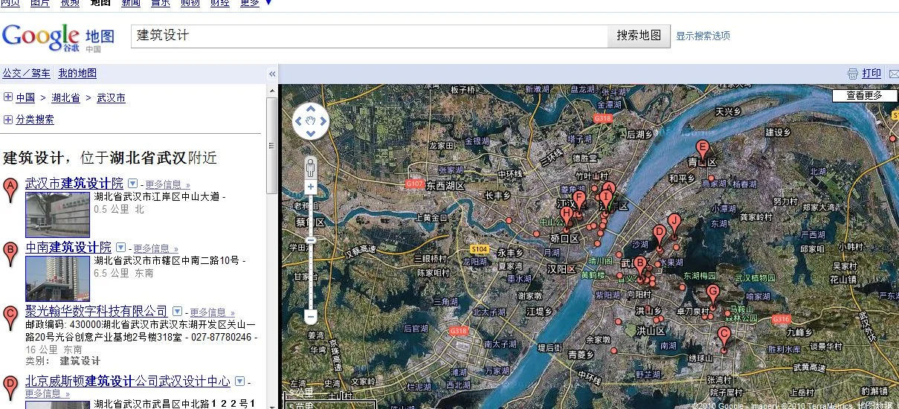
Task: Click in the search field containing 建筑设计
Action: pos(370,36)
